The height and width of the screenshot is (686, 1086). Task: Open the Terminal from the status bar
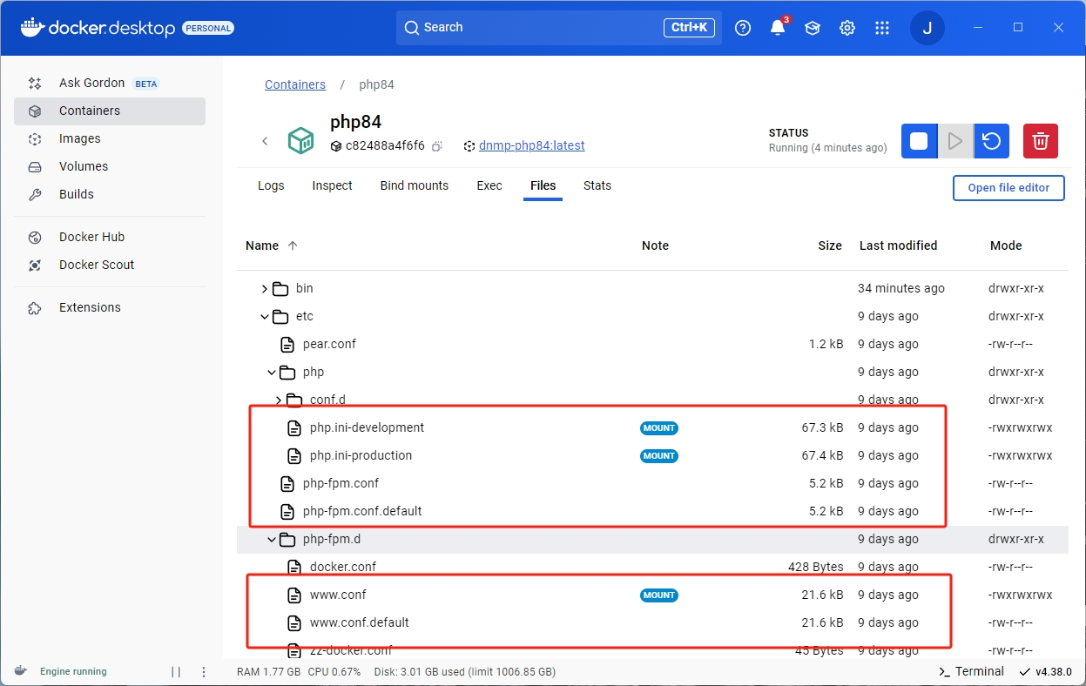coord(971,671)
